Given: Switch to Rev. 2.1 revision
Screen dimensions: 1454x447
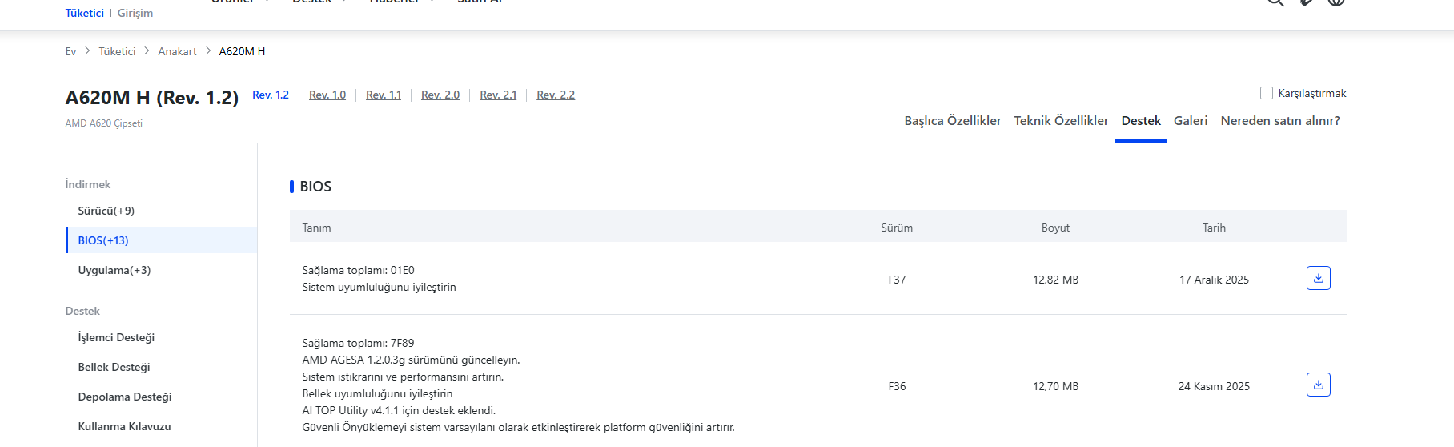Looking at the screenshot, I should [x=498, y=95].
